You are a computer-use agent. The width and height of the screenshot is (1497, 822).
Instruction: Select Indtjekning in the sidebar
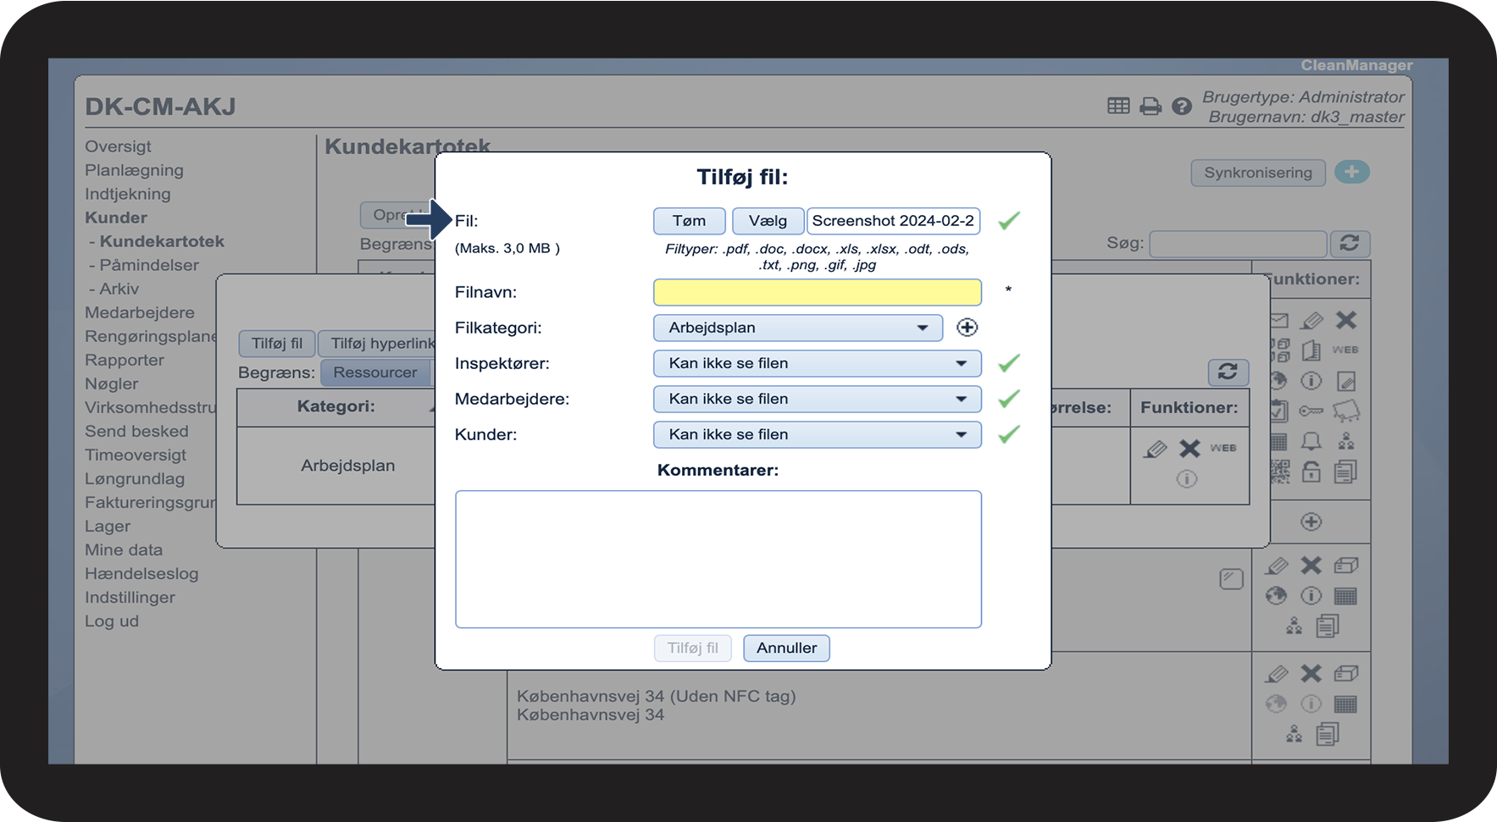128,194
